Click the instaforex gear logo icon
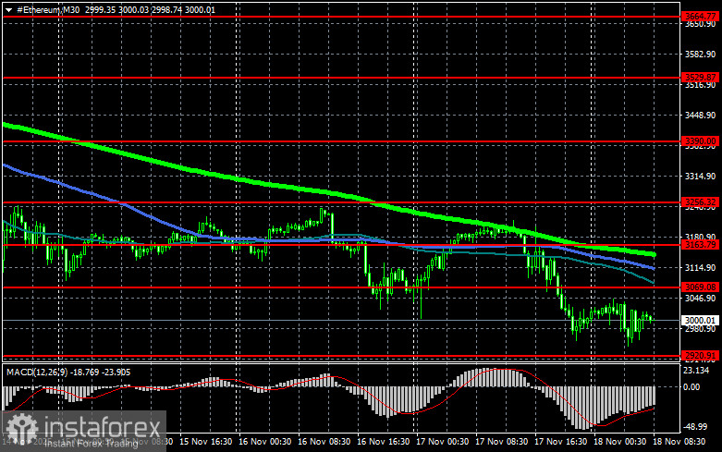 [21, 428]
